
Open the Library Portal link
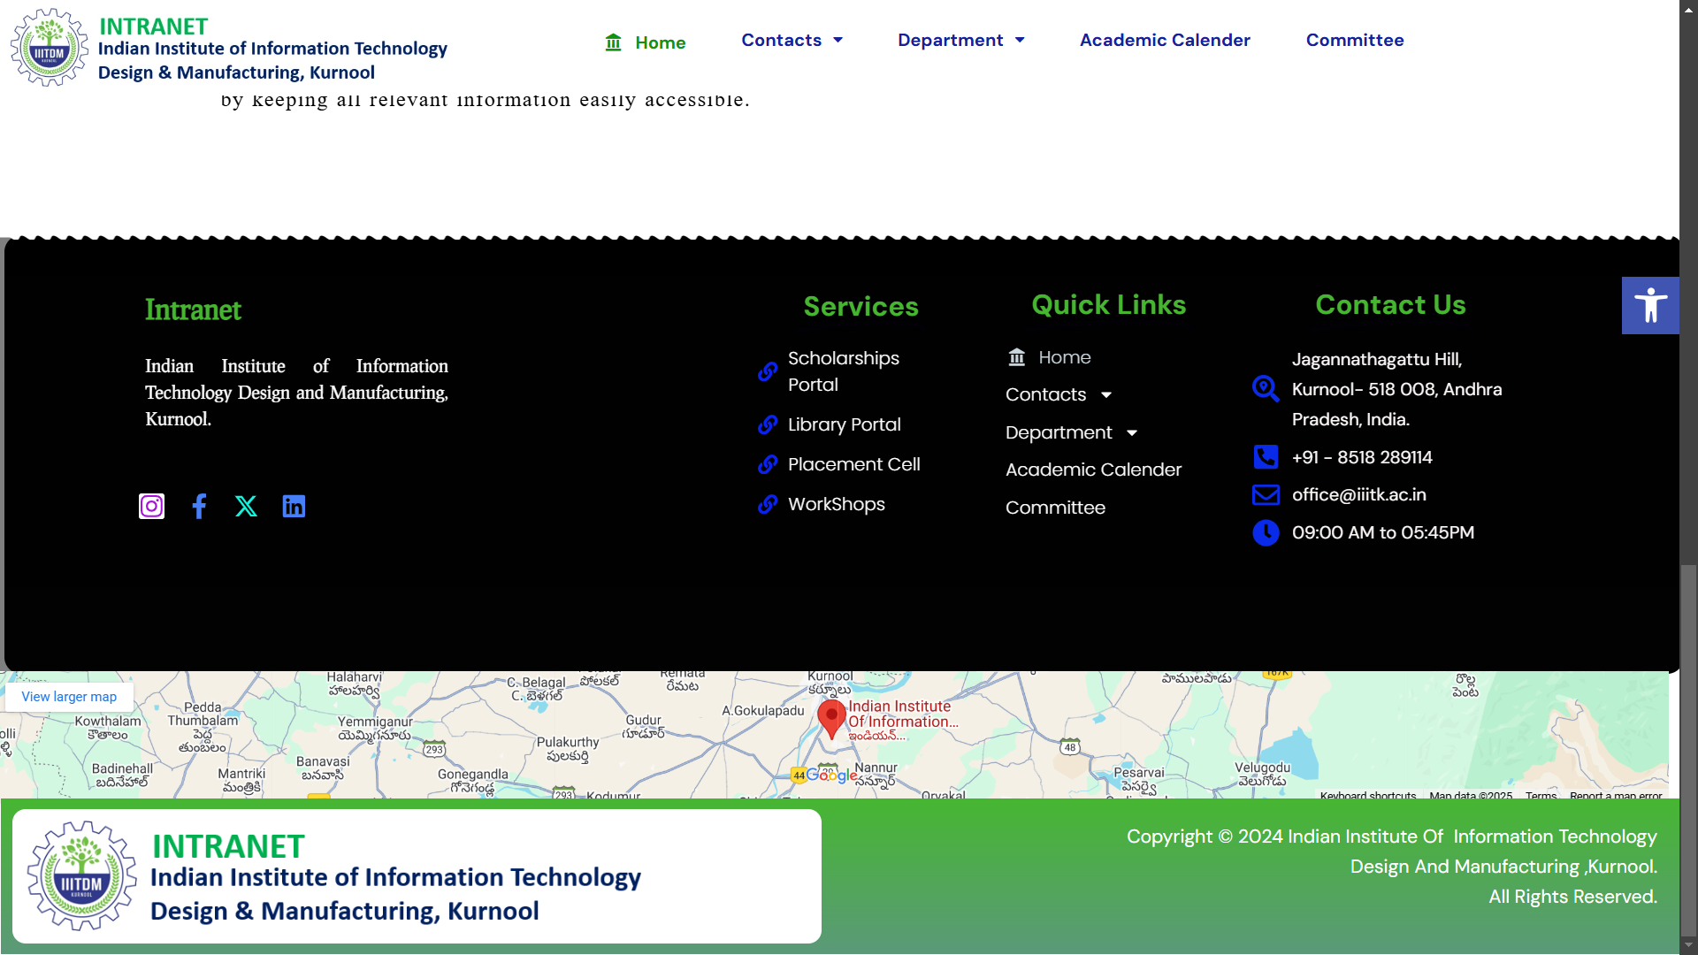[844, 425]
